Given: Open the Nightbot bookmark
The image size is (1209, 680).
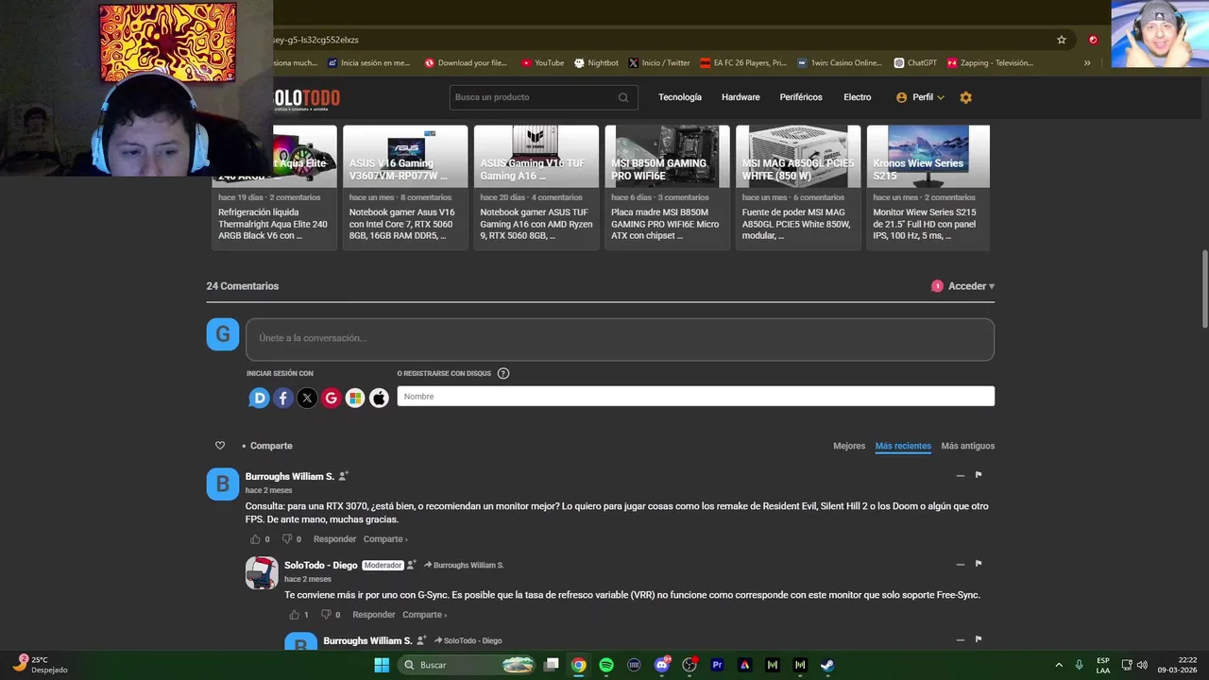Looking at the screenshot, I should pyautogui.click(x=596, y=63).
